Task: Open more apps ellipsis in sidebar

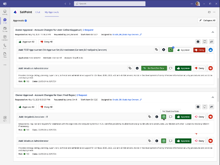Action: [5, 65]
